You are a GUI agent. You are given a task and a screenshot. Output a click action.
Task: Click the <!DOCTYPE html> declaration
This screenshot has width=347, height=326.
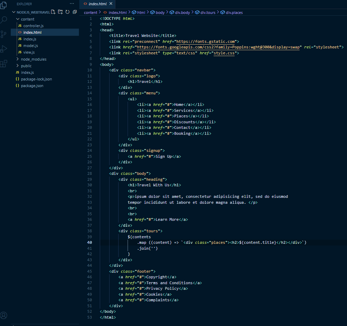pos(117,18)
